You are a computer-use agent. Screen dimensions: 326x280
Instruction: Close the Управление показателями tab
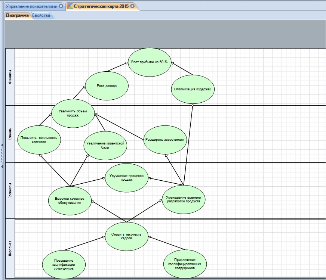pyautogui.click(x=61, y=6)
